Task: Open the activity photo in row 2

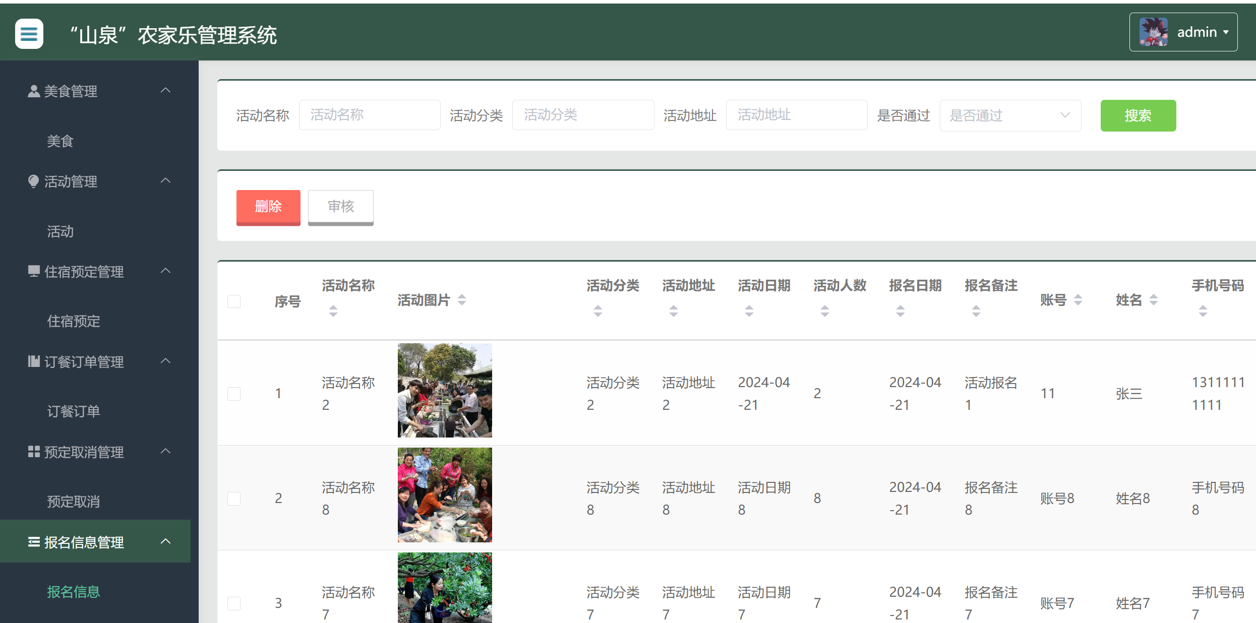Action: point(445,495)
